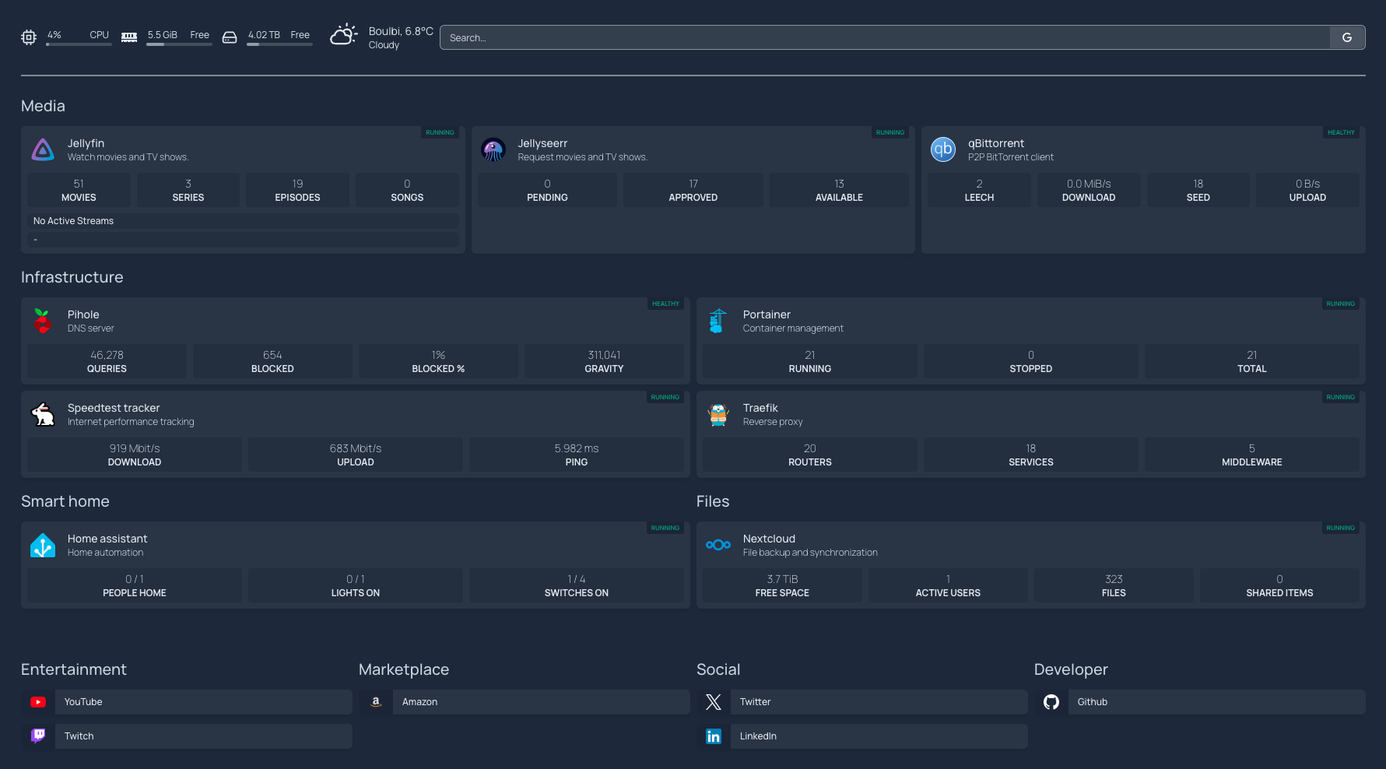Click the 4.02 TB disk usage bar
The image size is (1386, 769).
[x=279, y=44]
